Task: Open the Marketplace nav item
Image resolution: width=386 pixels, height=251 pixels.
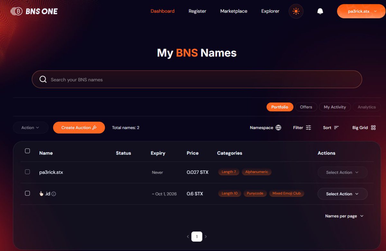Action: pyautogui.click(x=234, y=11)
